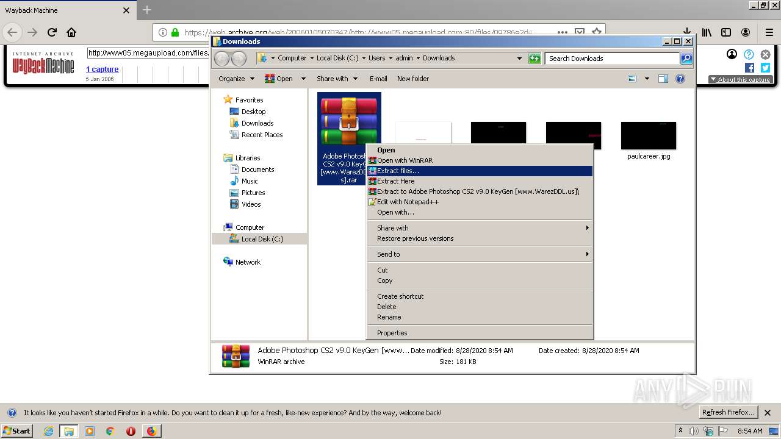This screenshot has width=781, height=439.
Task: Select Delete from context menu
Action: 480,307
